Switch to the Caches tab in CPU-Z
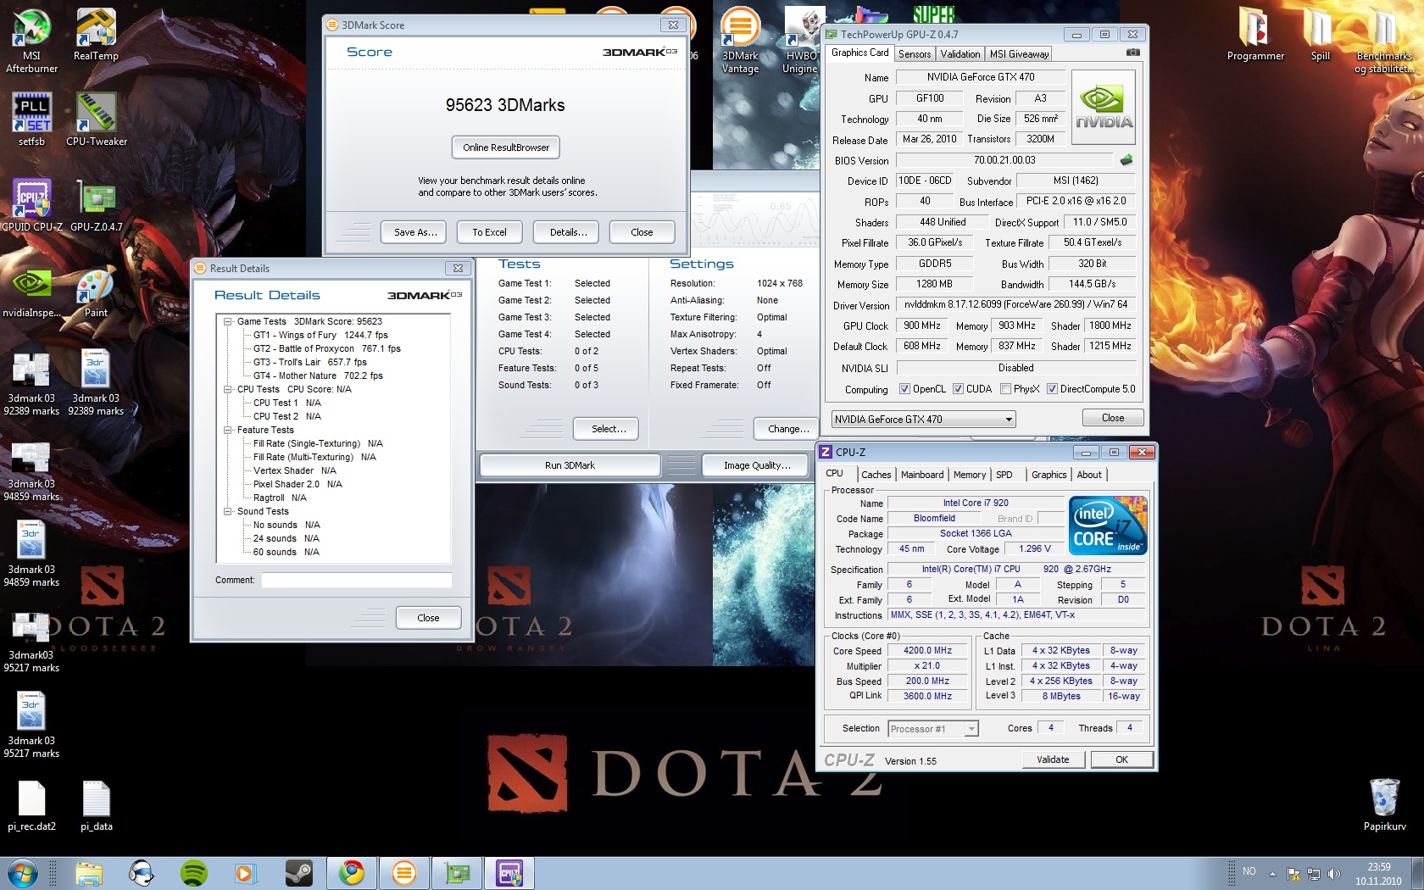The image size is (1424, 890). pyautogui.click(x=876, y=475)
